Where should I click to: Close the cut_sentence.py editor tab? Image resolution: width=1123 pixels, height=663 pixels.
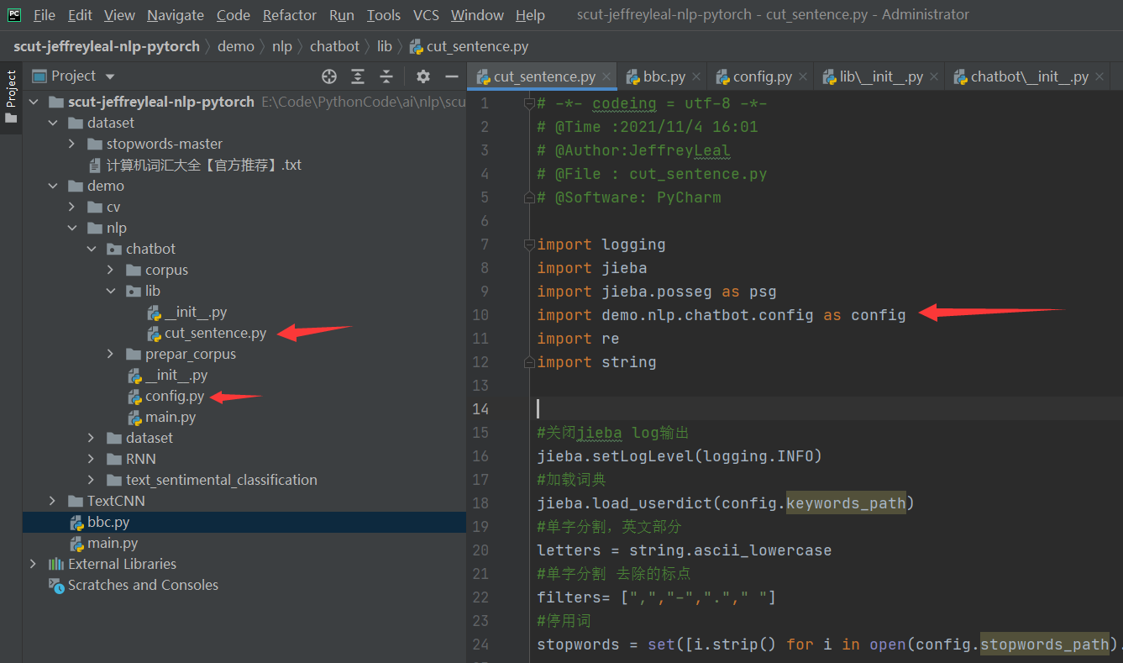pos(608,77)
